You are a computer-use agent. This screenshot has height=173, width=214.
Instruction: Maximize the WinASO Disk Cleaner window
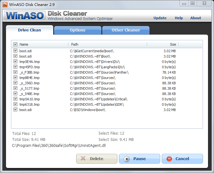pyautogui.click(x=193, y=3)
